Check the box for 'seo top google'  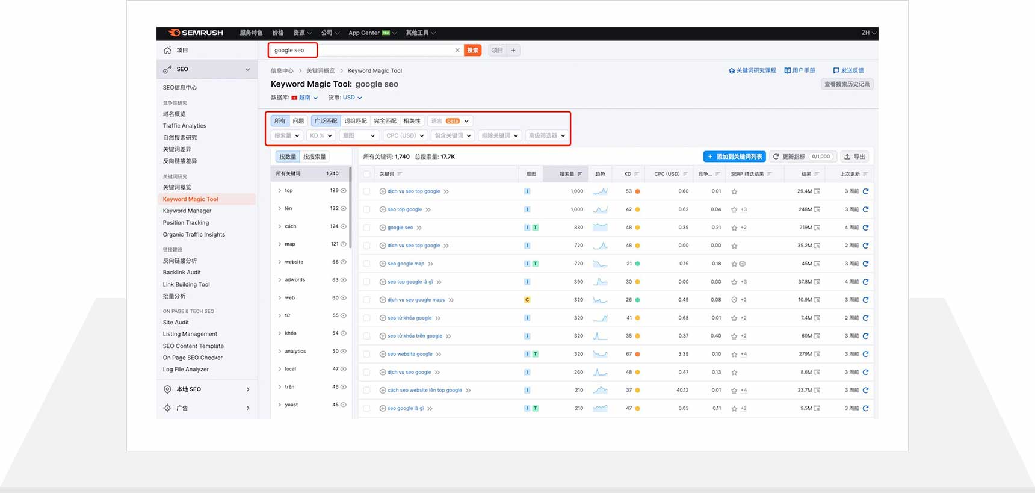[366, 209]
